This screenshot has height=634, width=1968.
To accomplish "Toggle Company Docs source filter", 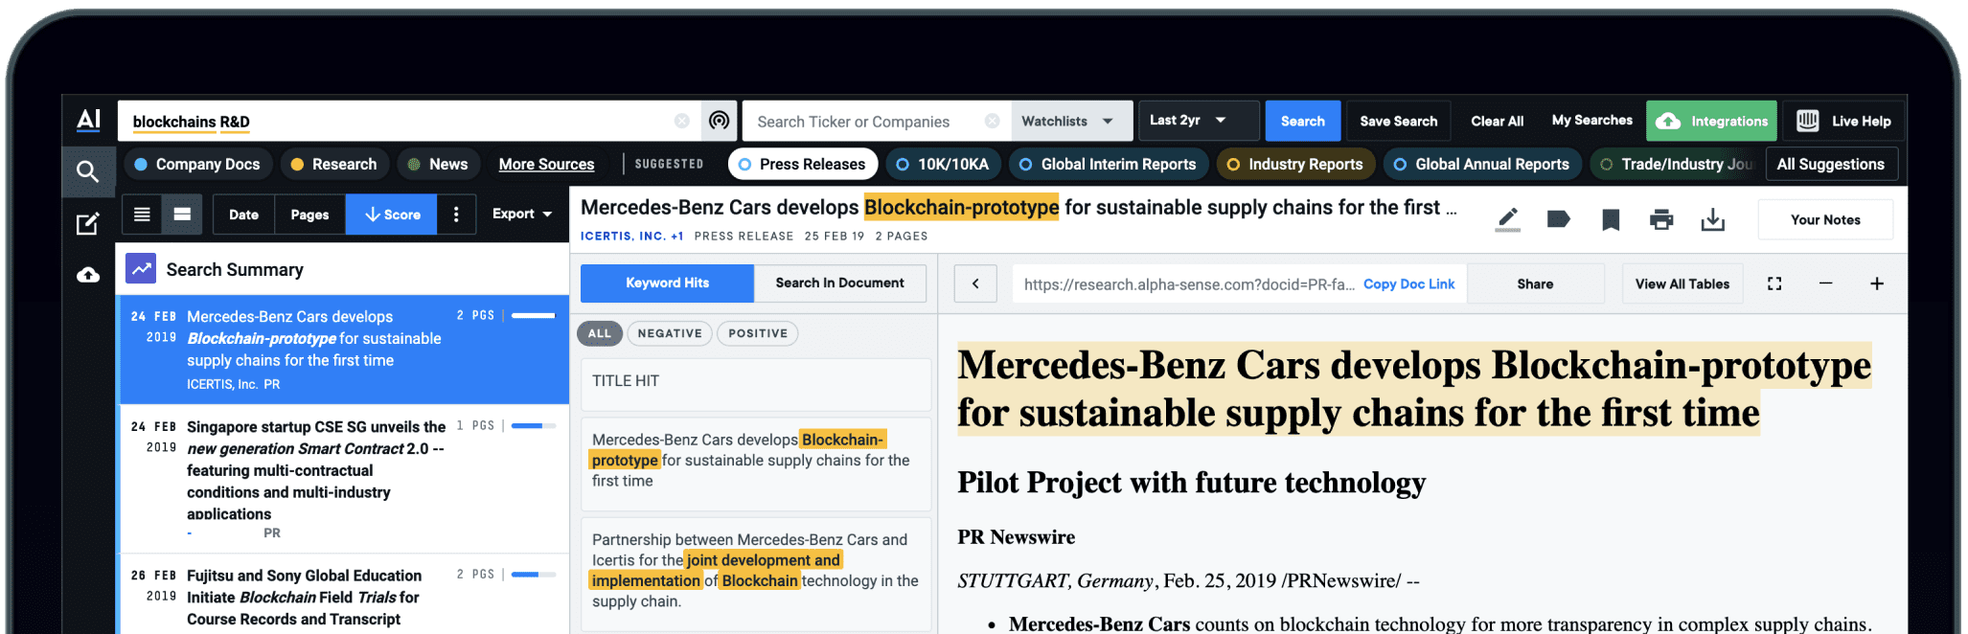I will (196, 164).
